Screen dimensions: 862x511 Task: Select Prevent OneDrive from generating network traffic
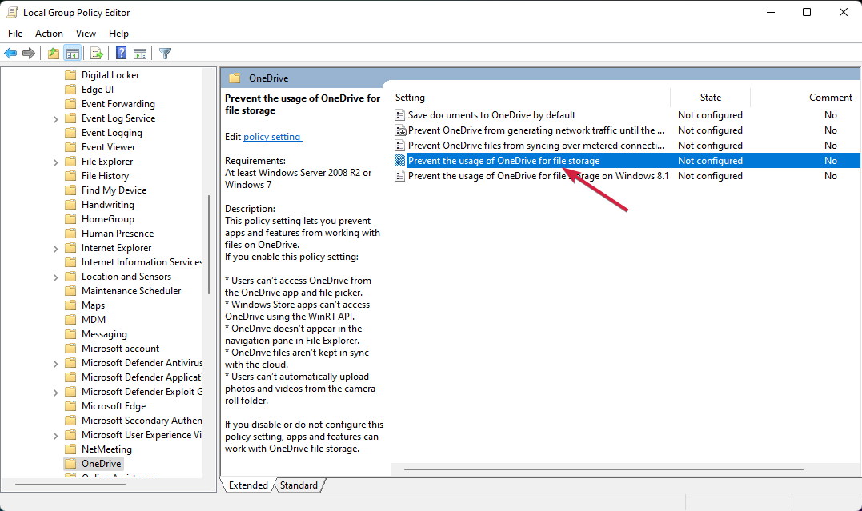tap(536, 130)
